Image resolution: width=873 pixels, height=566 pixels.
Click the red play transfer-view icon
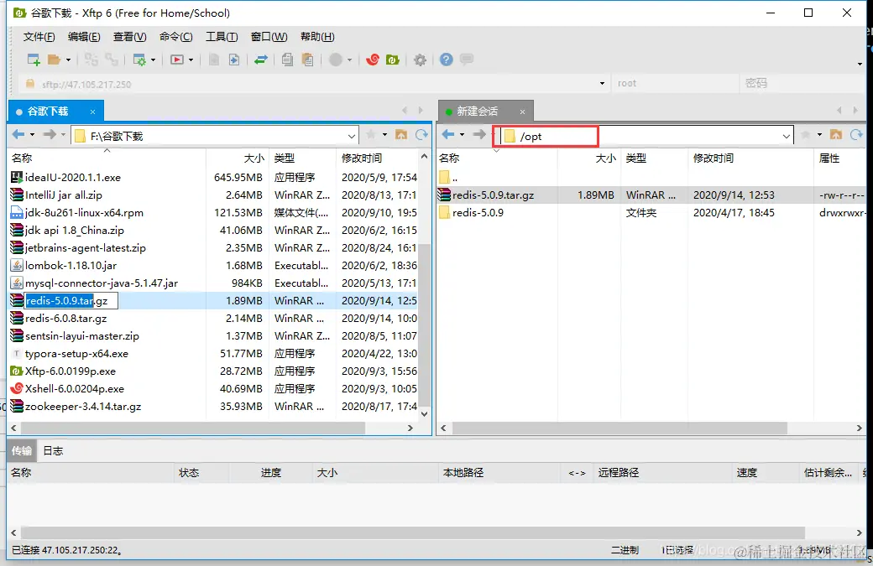tap(177, 60)
